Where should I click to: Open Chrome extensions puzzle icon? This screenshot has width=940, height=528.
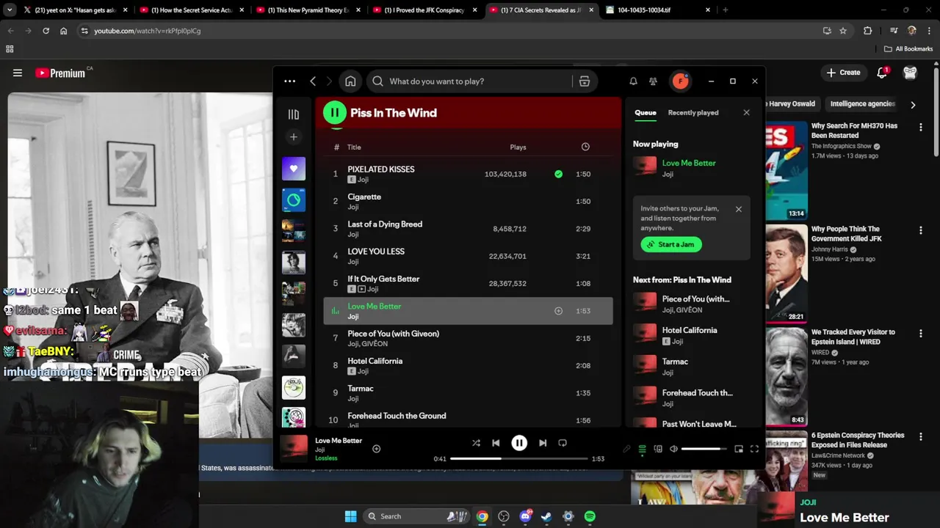point(868,31)
